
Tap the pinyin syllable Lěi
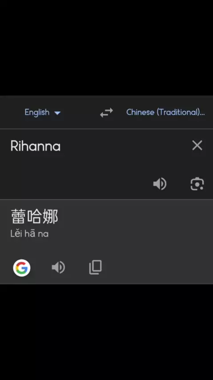16,234
